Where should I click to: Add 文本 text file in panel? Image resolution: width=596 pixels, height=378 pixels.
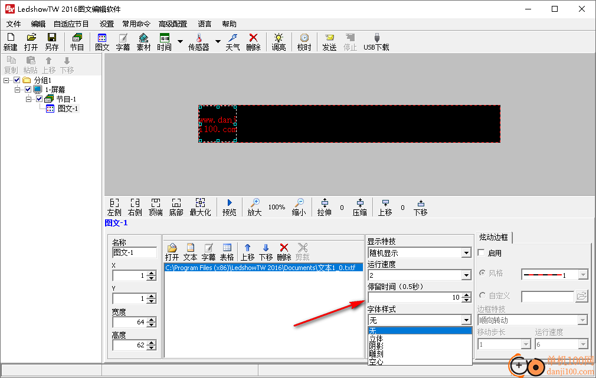click(x=190, y=252)
